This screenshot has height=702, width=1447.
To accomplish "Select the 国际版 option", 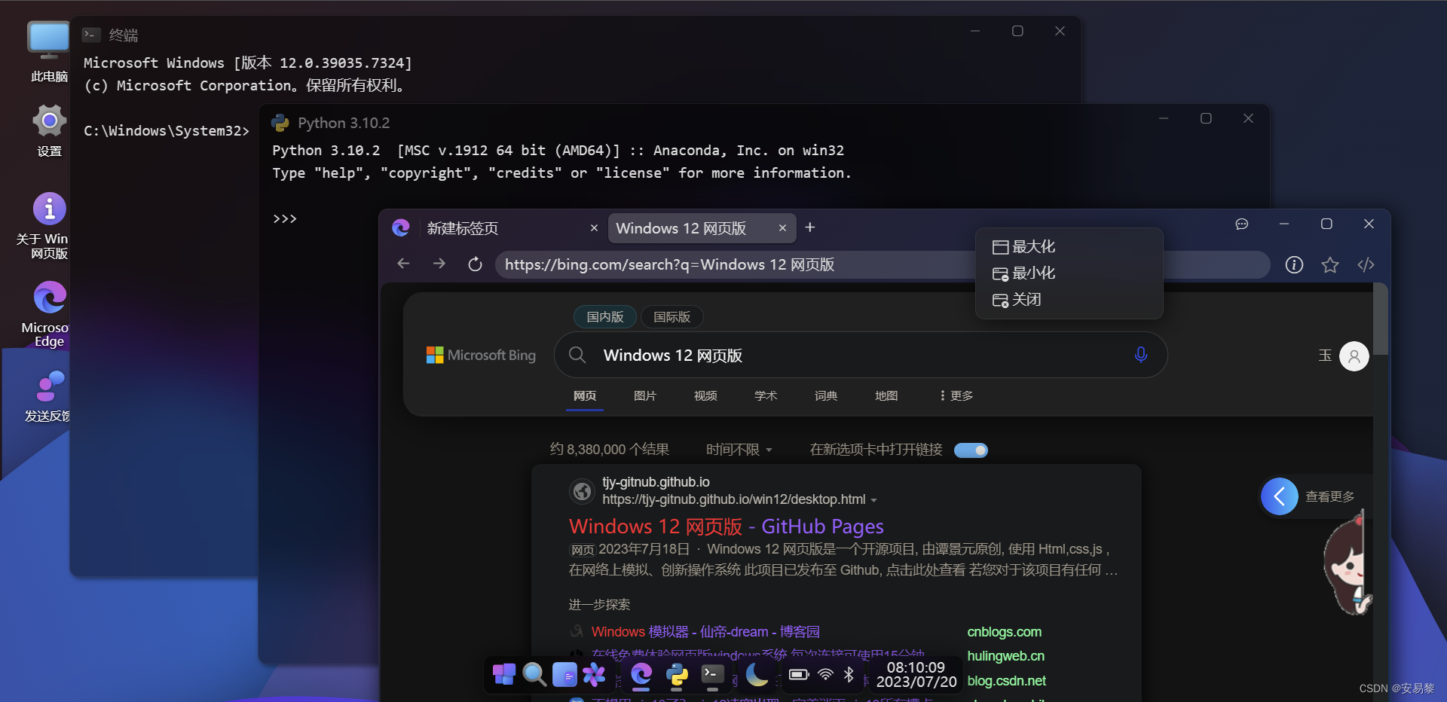I will point(671,316).
